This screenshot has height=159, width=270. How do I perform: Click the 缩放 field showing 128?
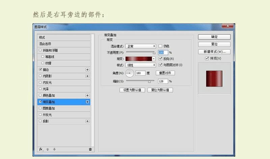pyautogui.click(x=163, y=81)
